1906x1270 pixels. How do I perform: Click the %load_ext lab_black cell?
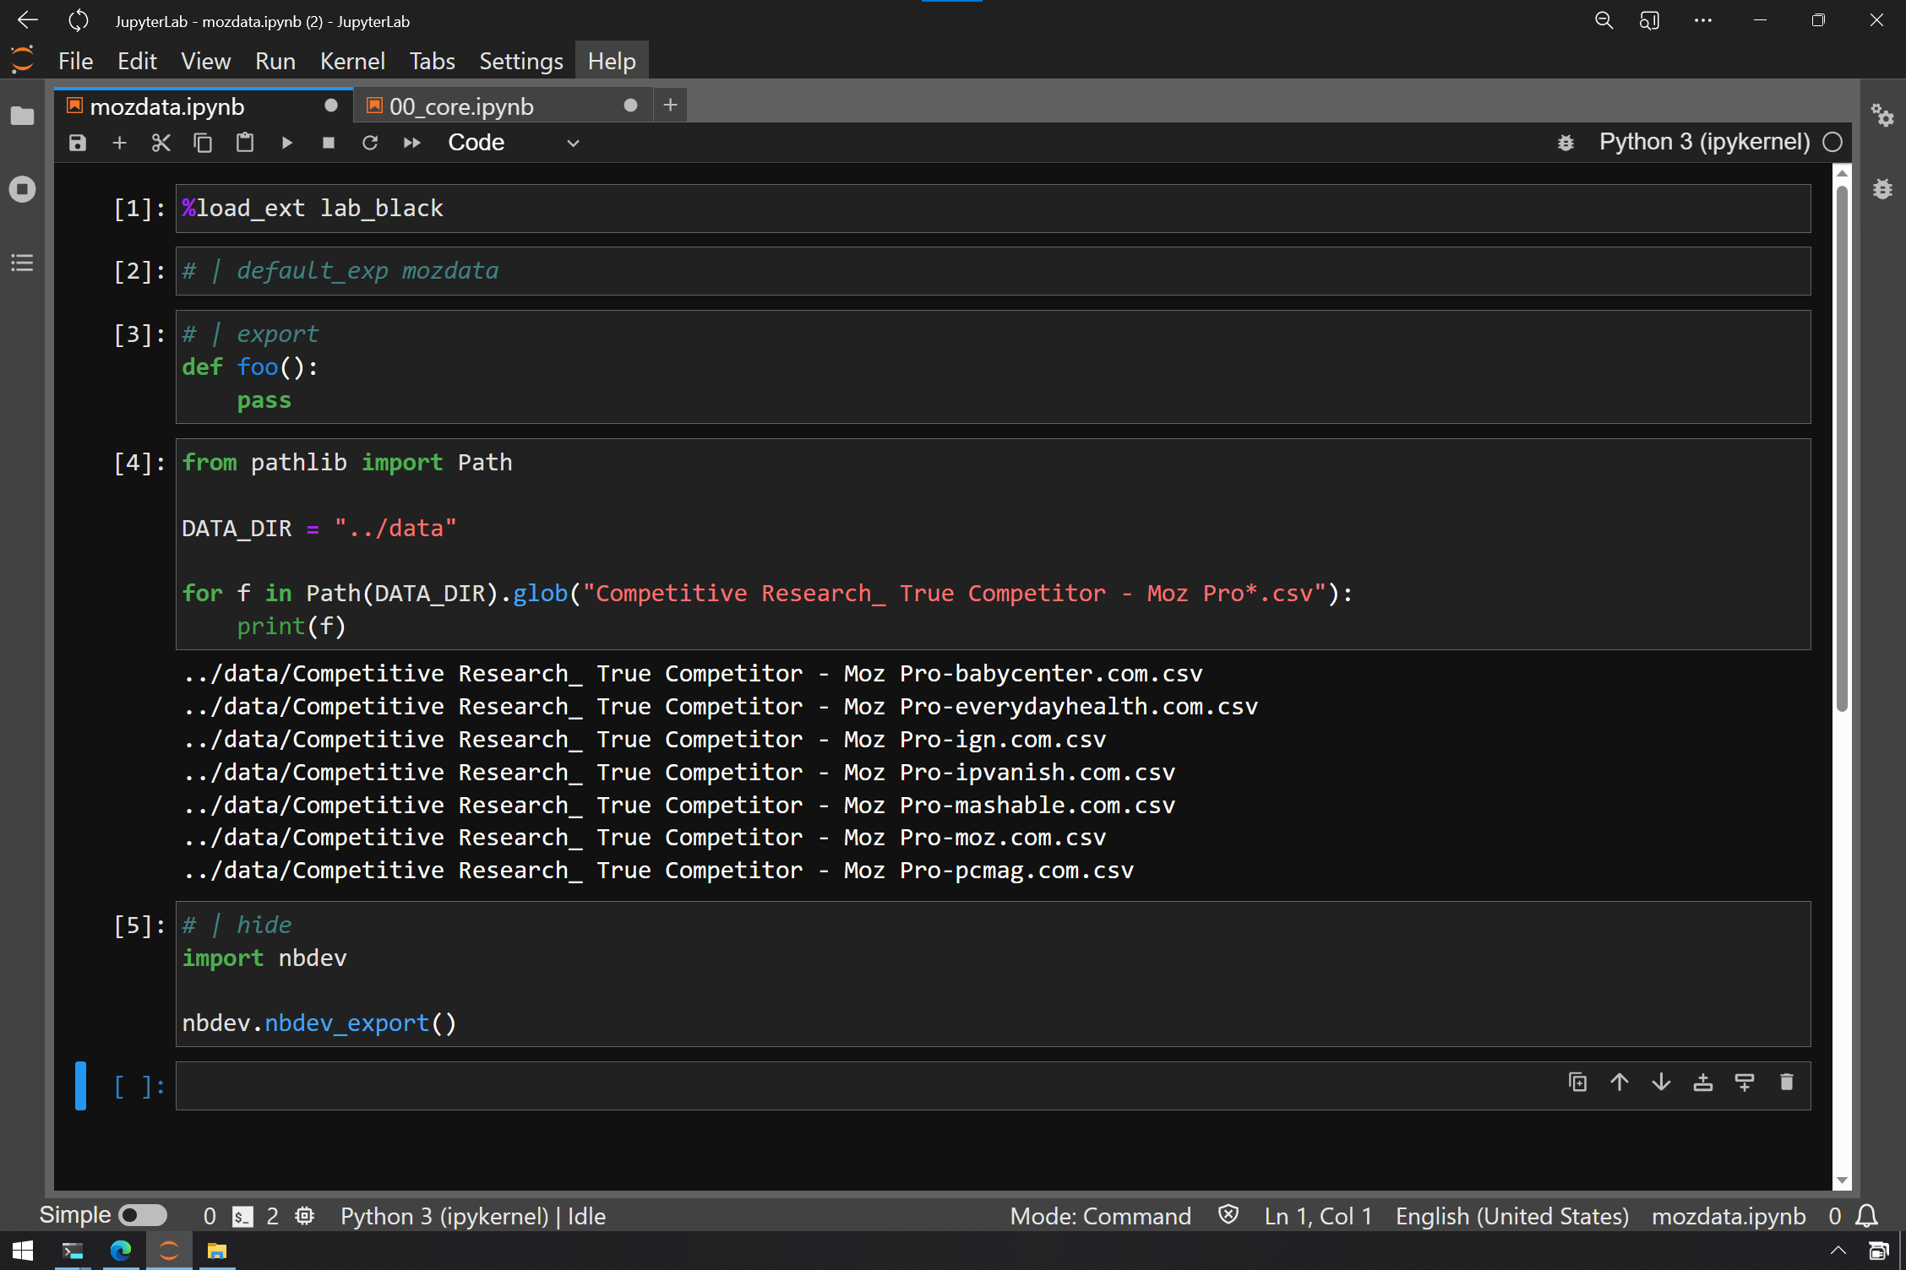coord(993,209)
